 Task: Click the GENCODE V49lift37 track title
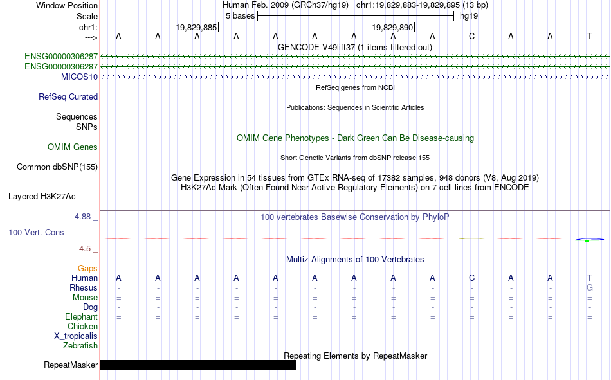coord(354,47)
